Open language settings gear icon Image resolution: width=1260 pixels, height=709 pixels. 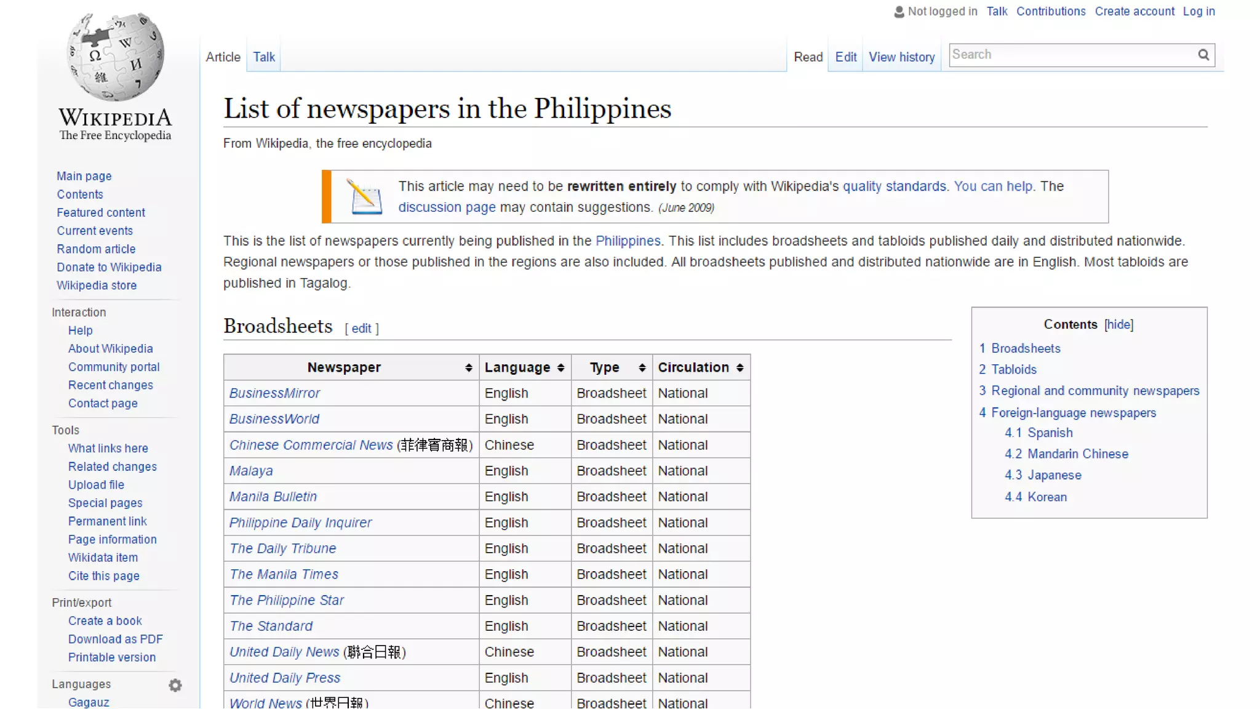coord(175,685)
